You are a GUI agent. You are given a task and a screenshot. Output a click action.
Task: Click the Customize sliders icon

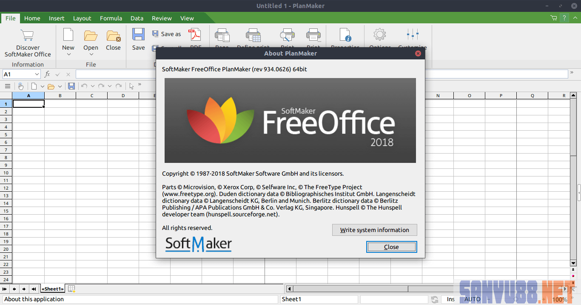[413, 35]
